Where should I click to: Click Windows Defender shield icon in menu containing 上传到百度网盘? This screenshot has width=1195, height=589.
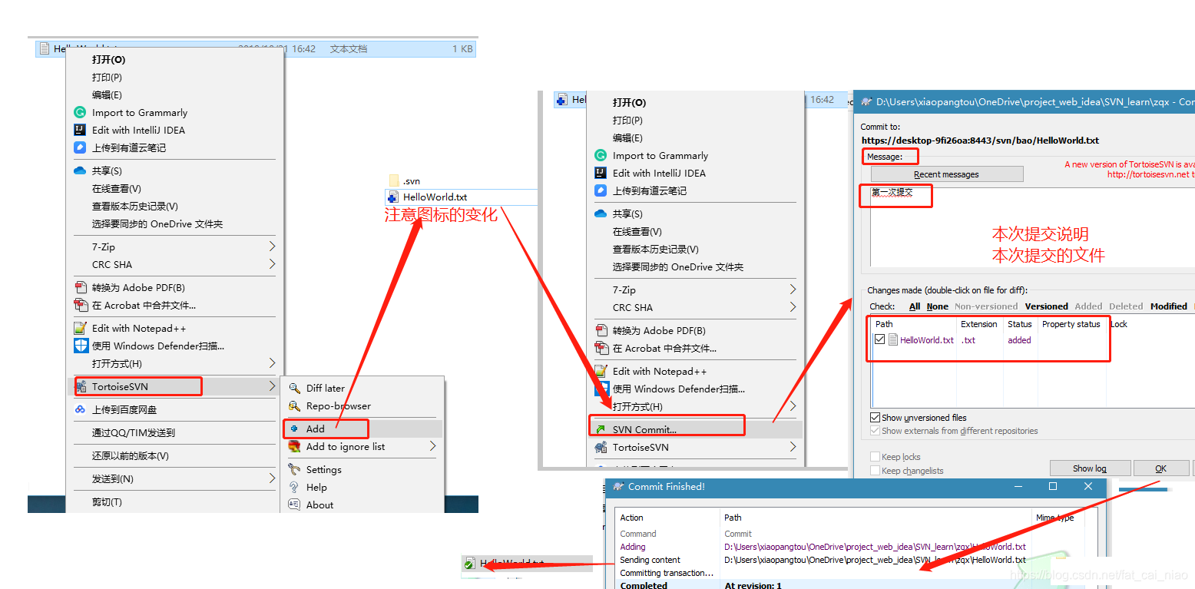(x=81, y=346)
